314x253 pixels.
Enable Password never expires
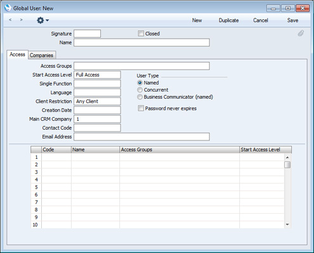click(141, 108)
